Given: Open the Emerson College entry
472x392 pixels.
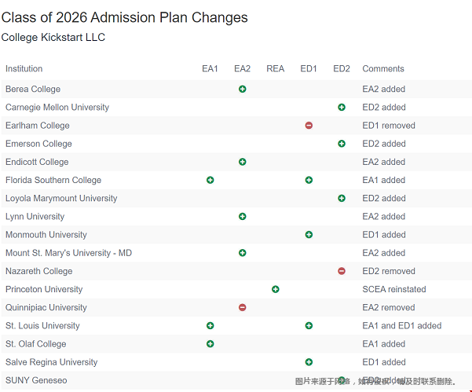Looking at the screenshot, I should [x=38, y=144].
